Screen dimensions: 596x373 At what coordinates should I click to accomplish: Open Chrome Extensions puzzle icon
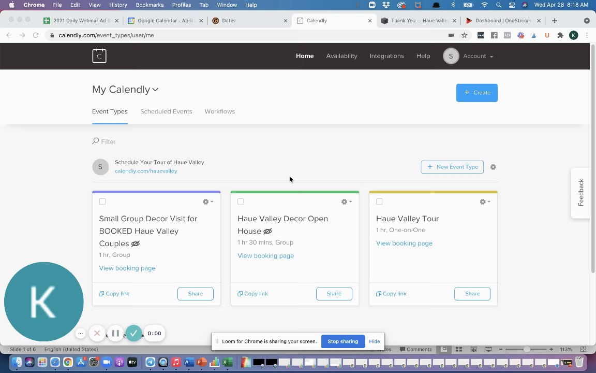560,35
